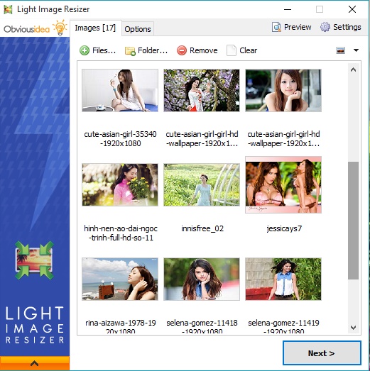Click the scrollbar up arrow
This screenshot has width=370, height=371.
(x=353, y=70)
